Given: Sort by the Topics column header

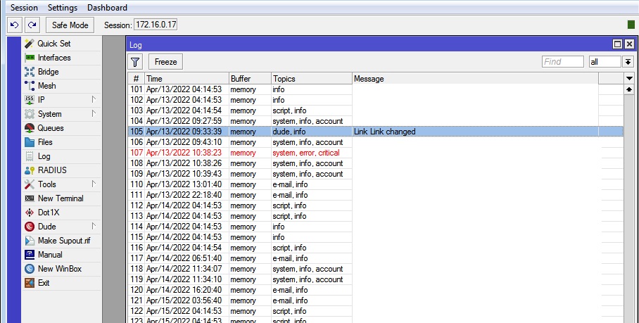Looking at the screenshot, I should pos(312,79).
